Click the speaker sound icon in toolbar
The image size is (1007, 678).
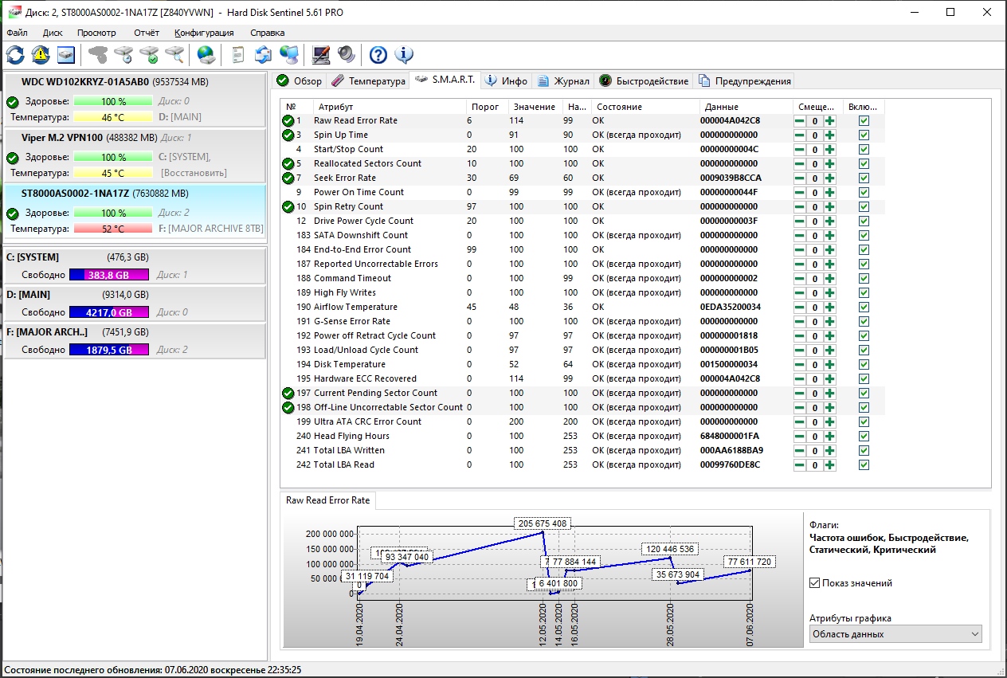(x=346, y=55)
